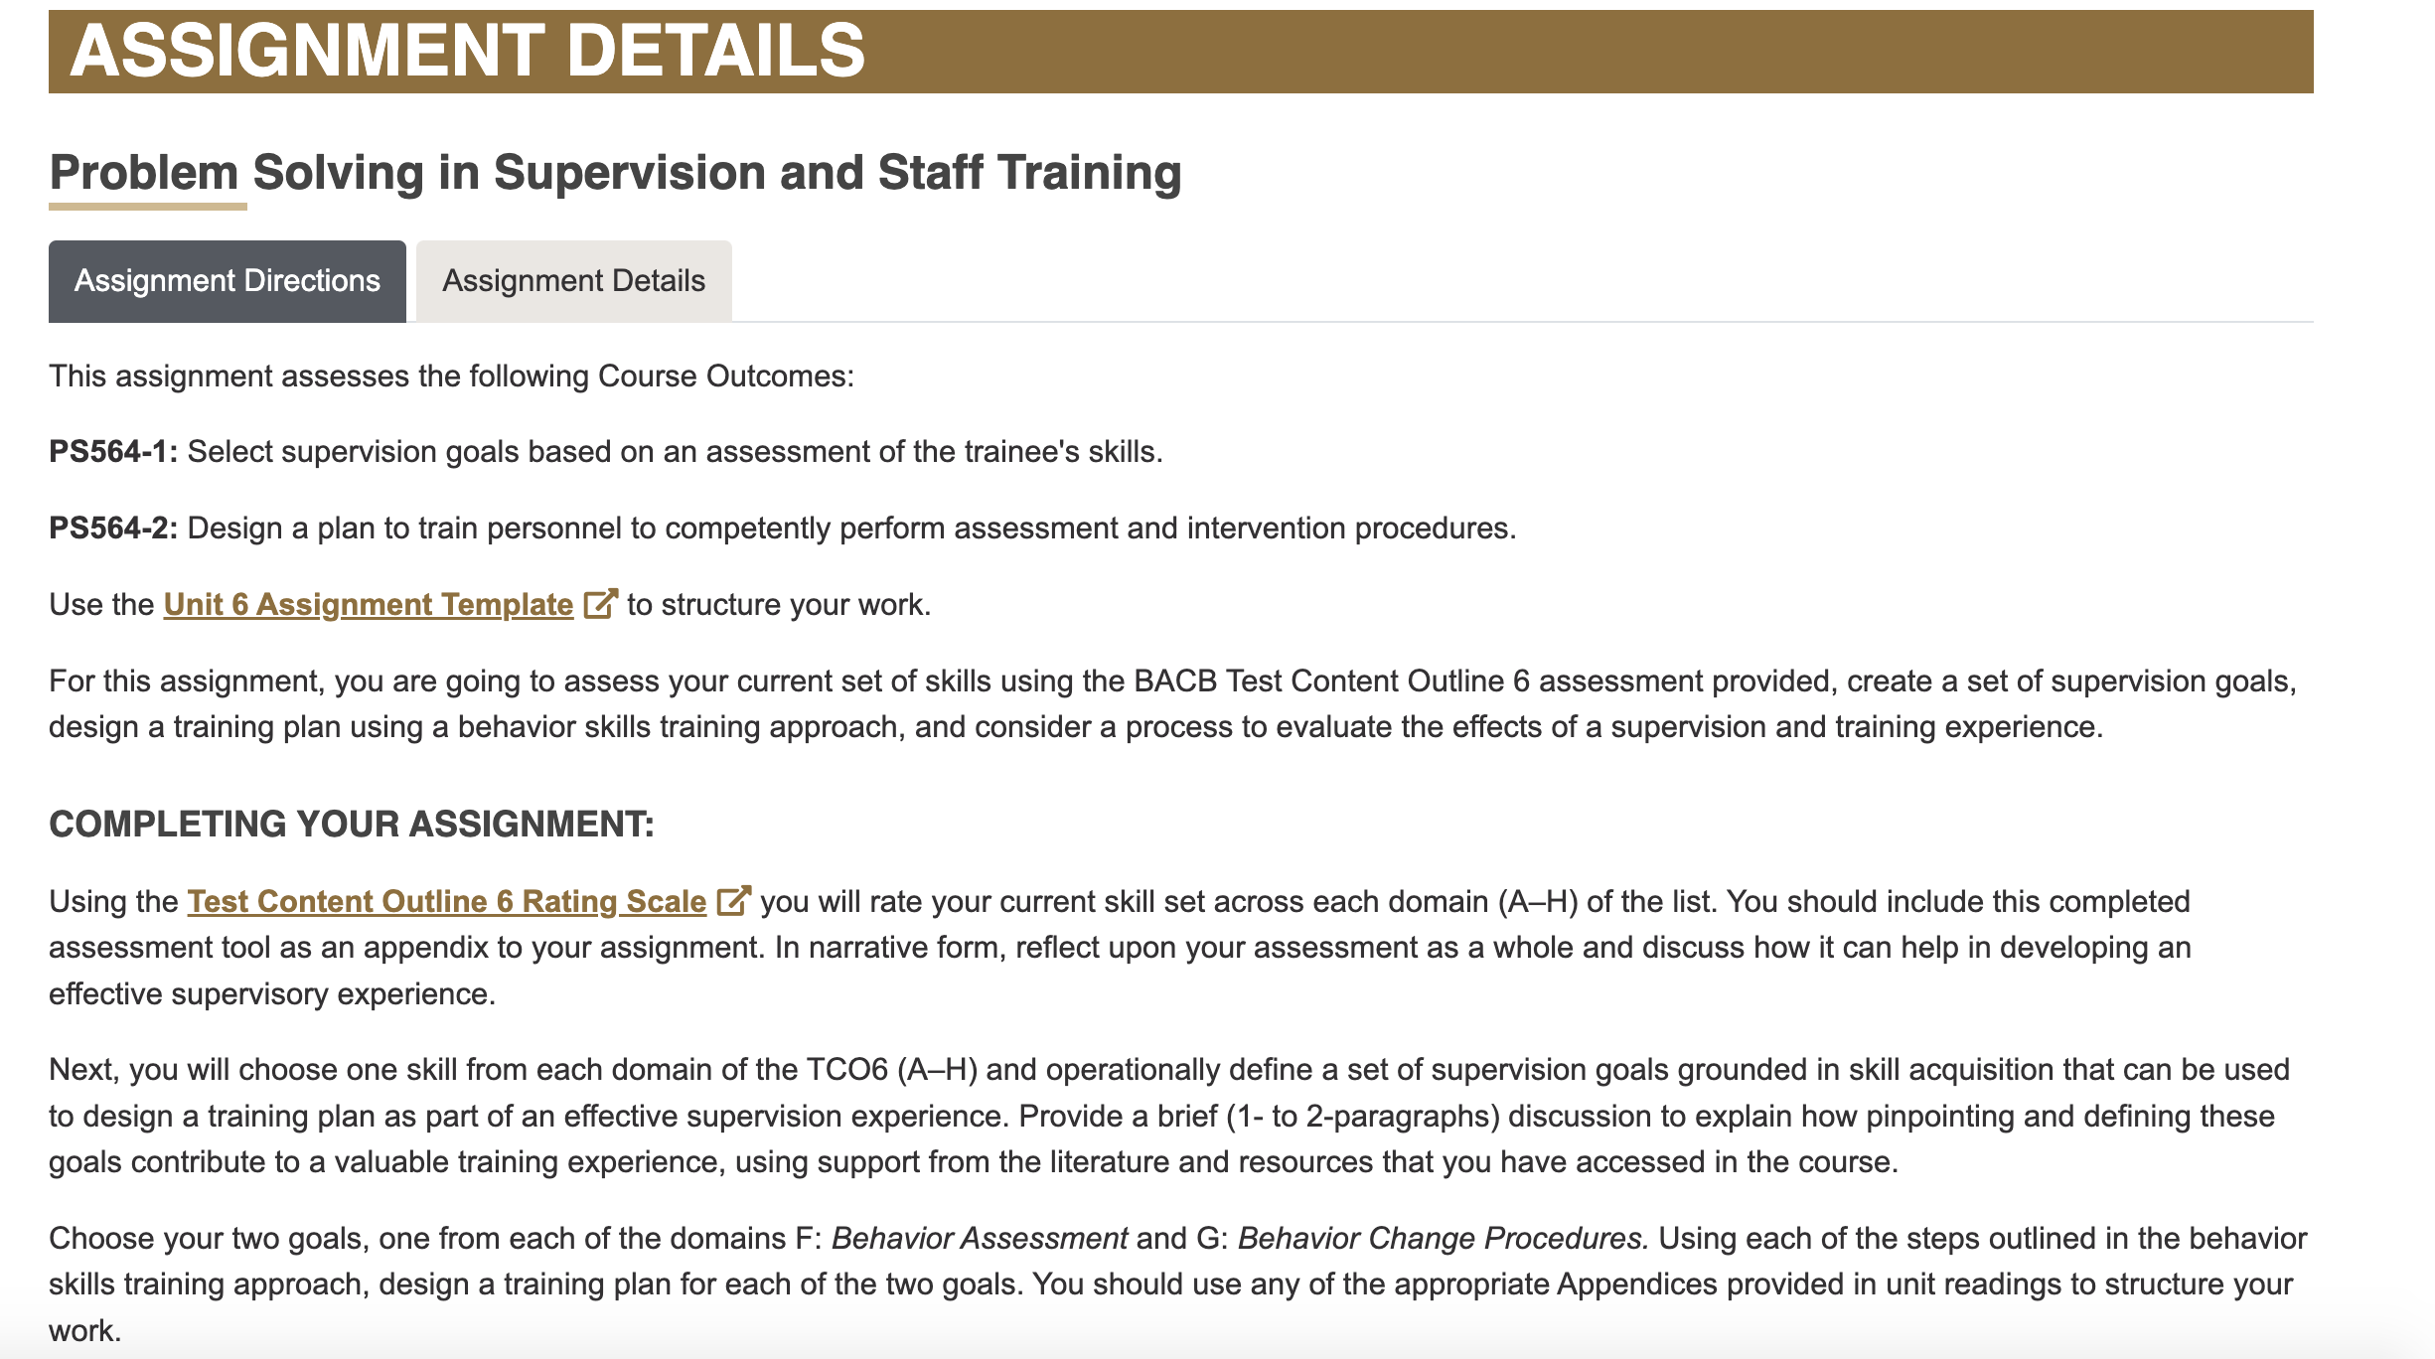Open the Test Content Outline 6 Rating Scale link
The image size is (2435, 1359).
point(446,901)
